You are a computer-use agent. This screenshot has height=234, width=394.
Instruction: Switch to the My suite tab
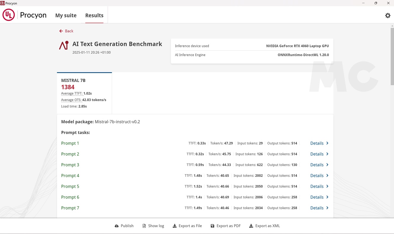[x=66, y=15]
